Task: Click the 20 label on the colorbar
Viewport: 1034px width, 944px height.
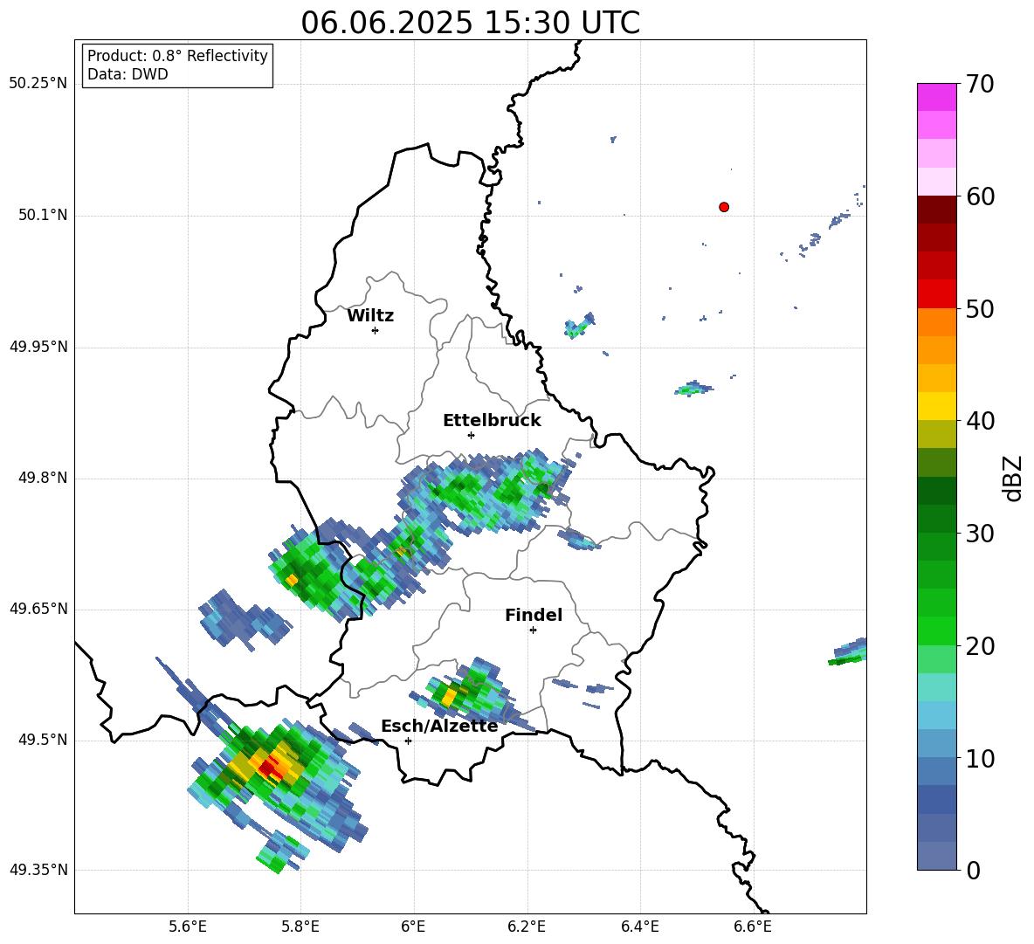Action: (979, 646)
